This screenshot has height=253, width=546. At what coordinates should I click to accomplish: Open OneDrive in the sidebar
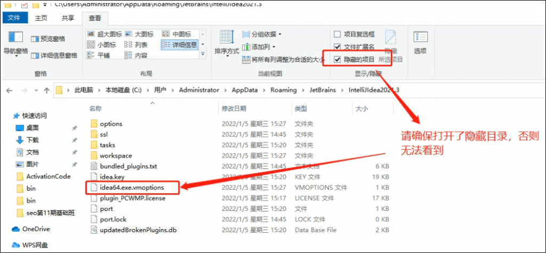35,229
